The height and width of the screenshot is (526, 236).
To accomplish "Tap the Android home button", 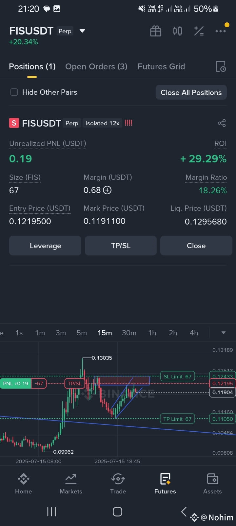I will click(117, 512).
